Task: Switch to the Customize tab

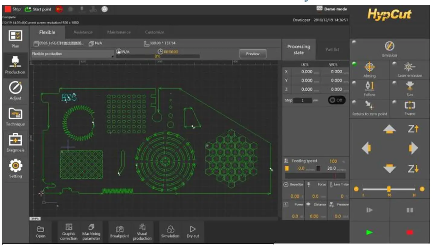Action: tap(154, 32)
